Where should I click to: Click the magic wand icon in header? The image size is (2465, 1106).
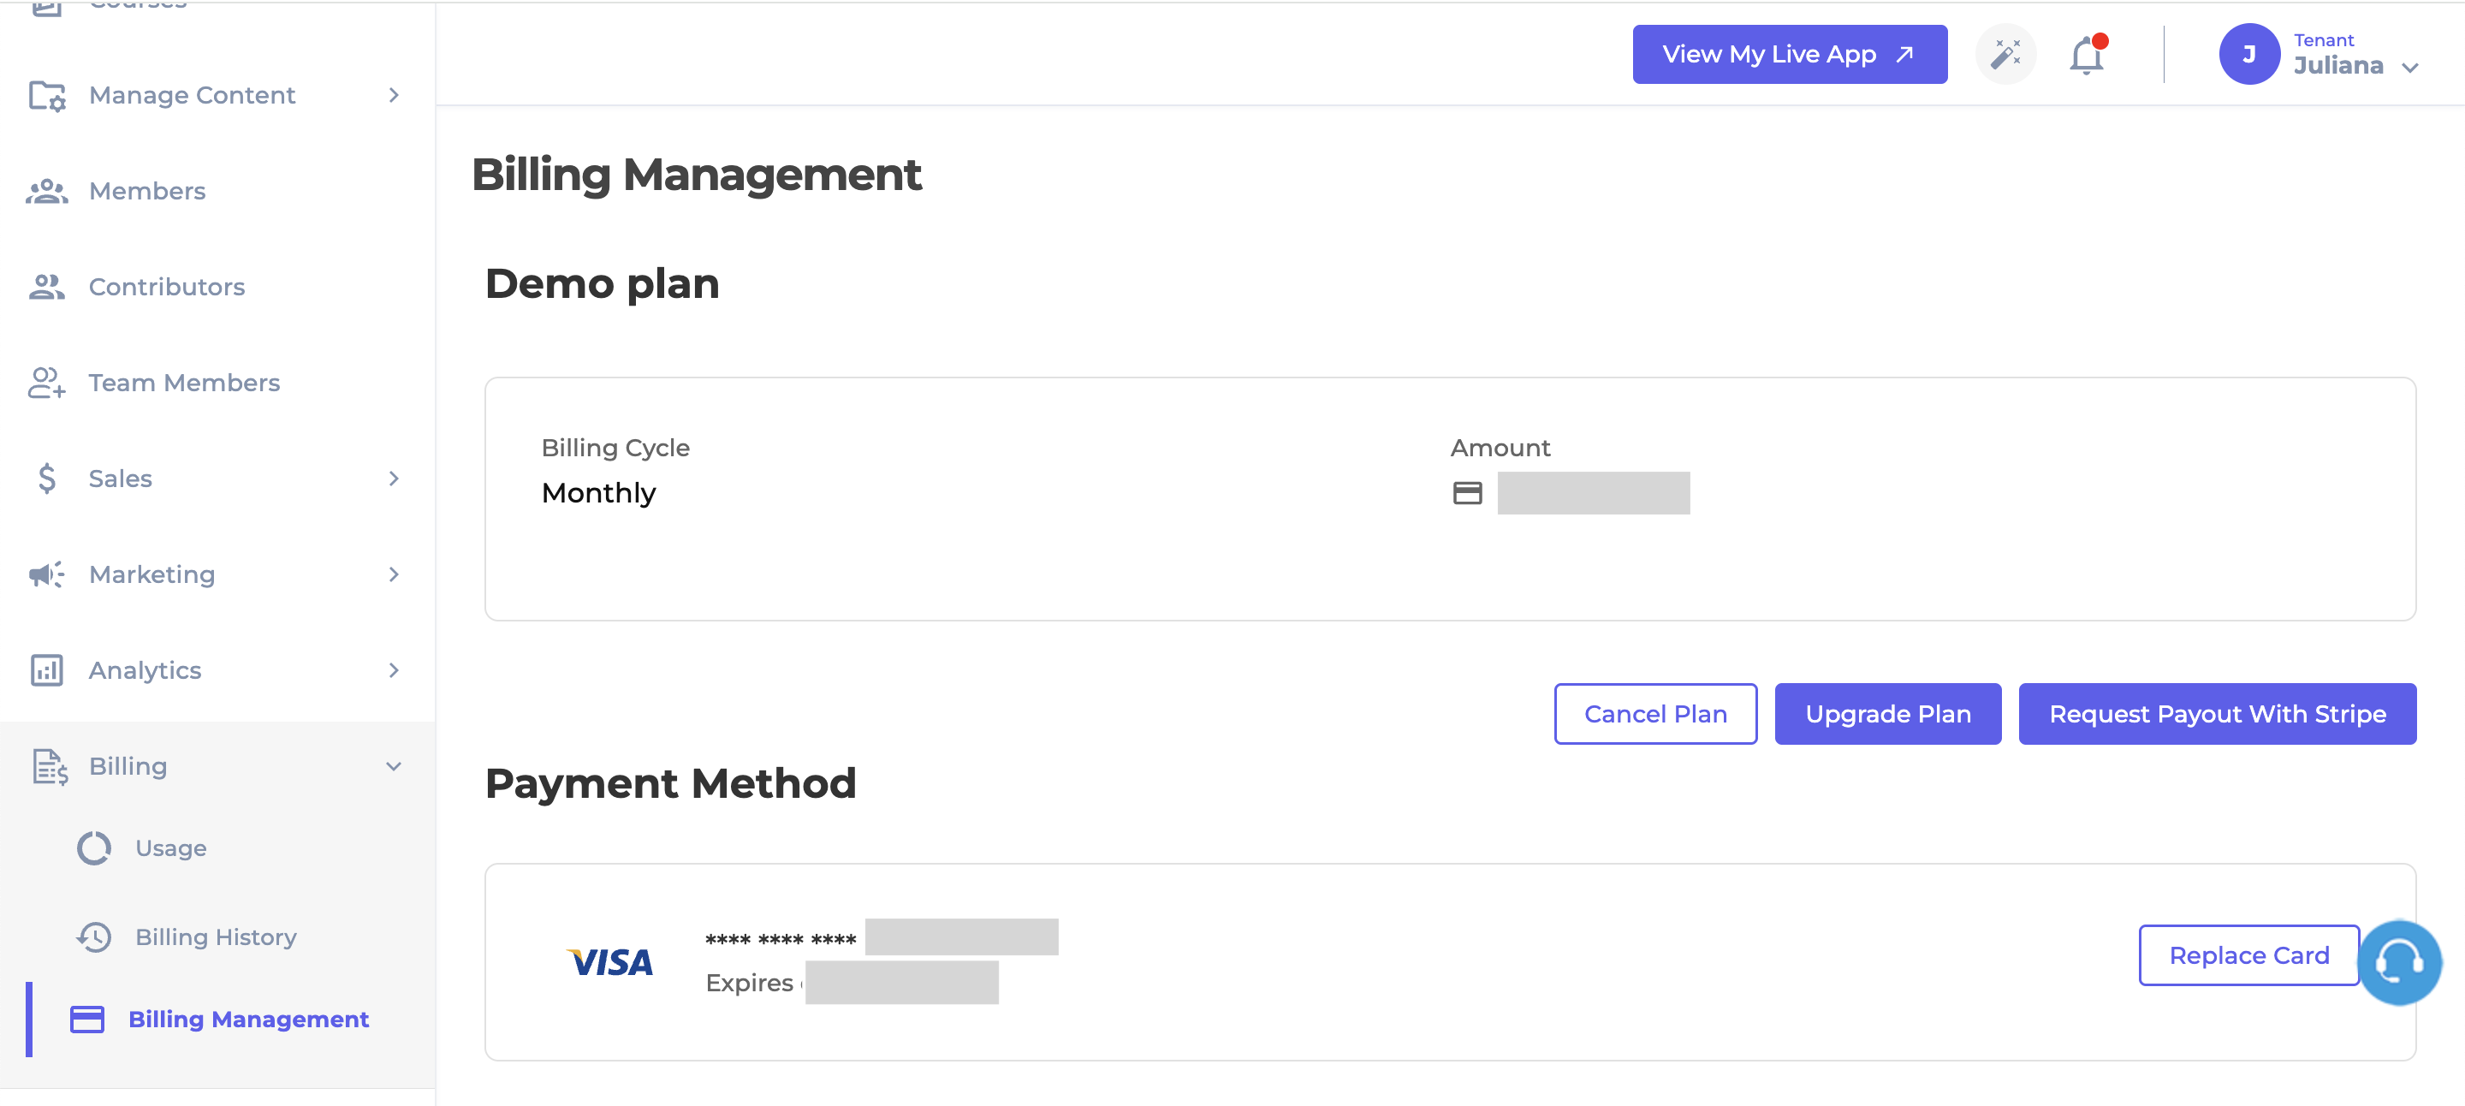(2005, 55)
